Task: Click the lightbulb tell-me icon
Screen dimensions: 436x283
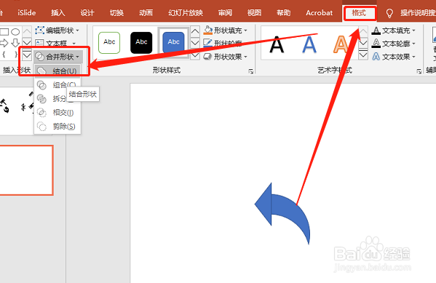Action: (x=389, y=13)
